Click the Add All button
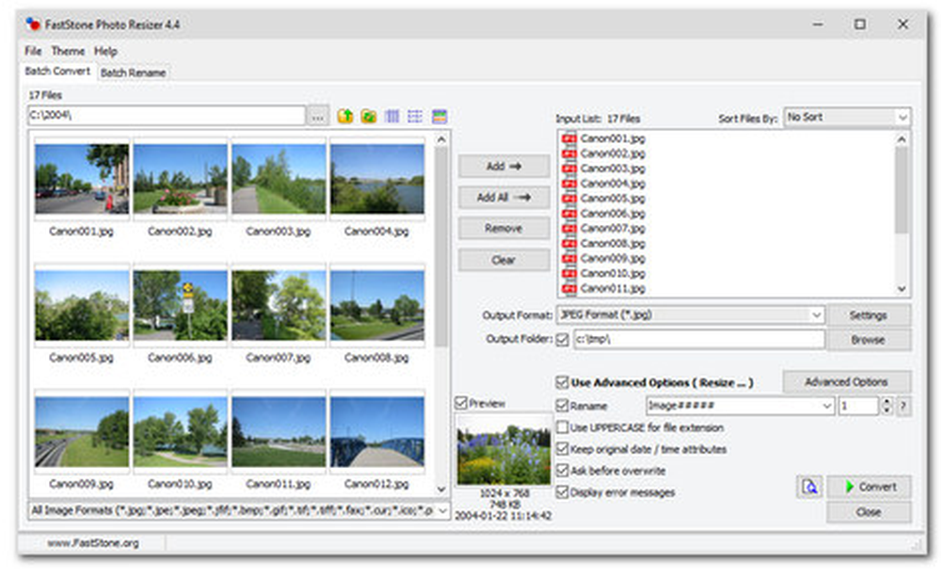941x580 pixels. (x=503, y=198)
